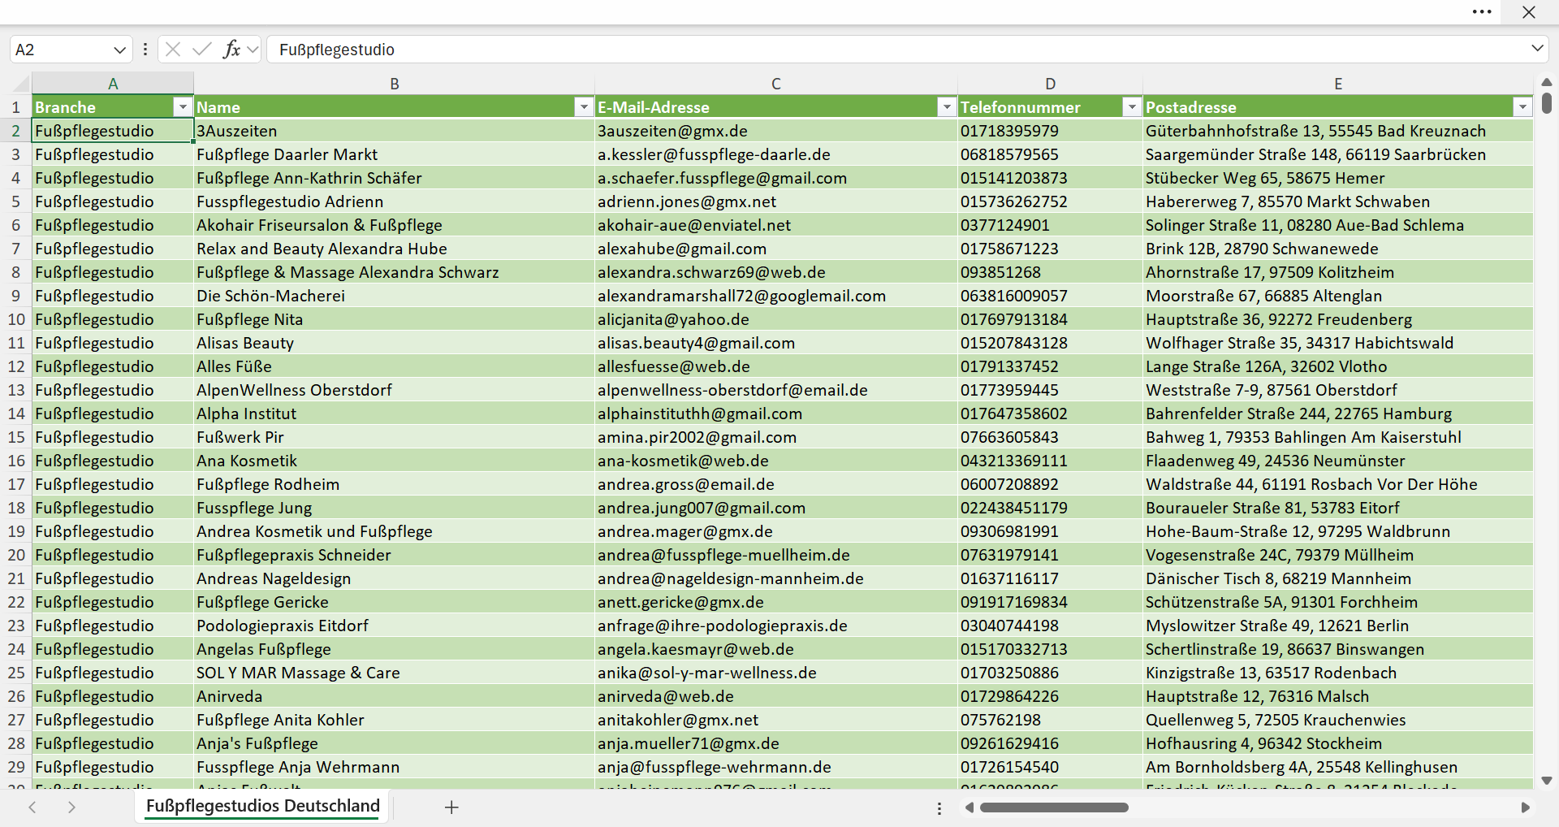Screen dimensions: 1559x827
Task: Select cell Lange Straße 126A, 32602 Vlotho
Action: (1338, 366)
